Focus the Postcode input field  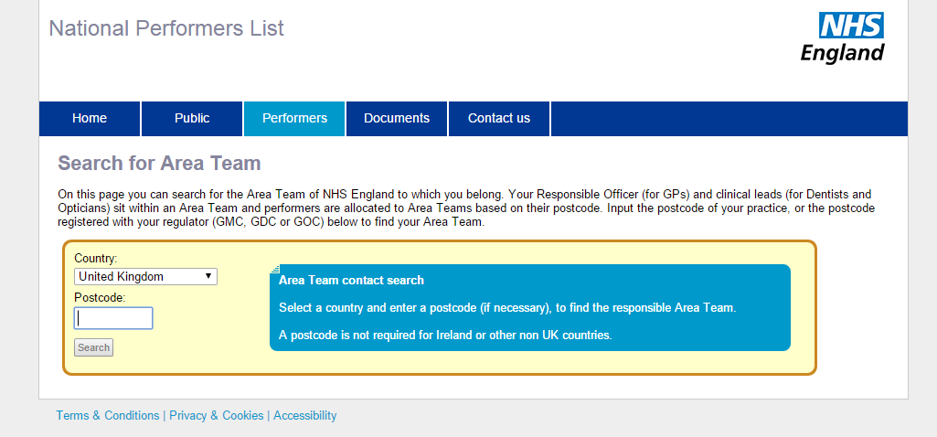[x=113, y=318]
